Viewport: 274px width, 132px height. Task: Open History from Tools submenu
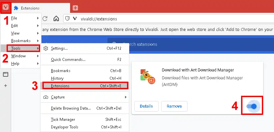(x=85, y=78)
